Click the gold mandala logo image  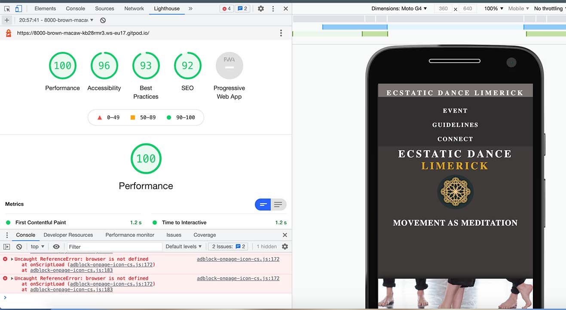point(455,192)
